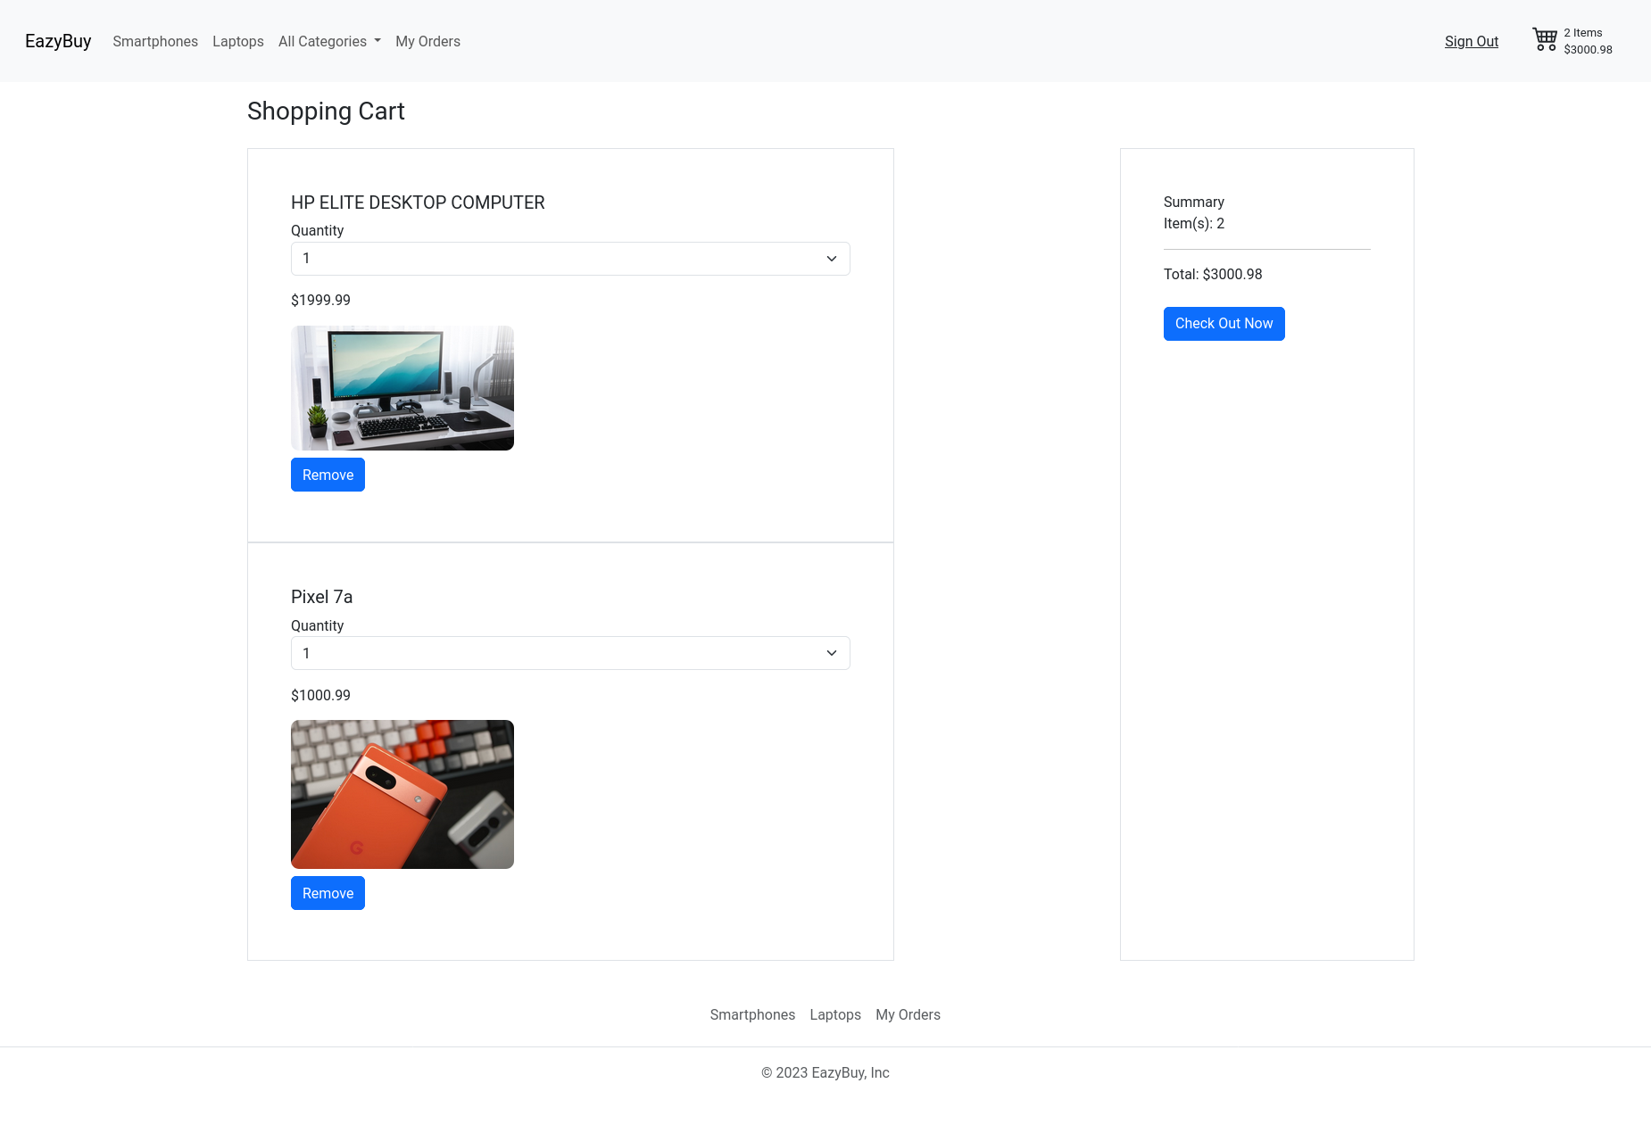Screen dimensions: 1651x1133
Task: Open Laptops in the top navigation
Action: 238,41
